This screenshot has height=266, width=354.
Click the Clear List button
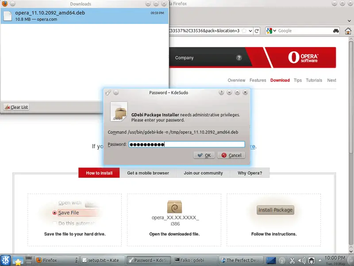[16, 107]
